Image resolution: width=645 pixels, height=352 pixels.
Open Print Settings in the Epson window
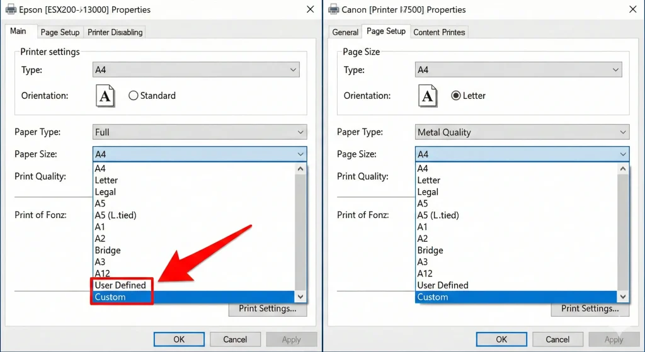268,309
